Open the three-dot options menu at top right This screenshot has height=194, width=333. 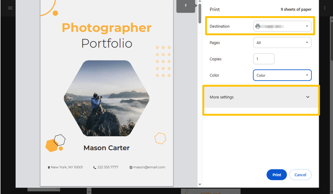(x=325, y=8)
